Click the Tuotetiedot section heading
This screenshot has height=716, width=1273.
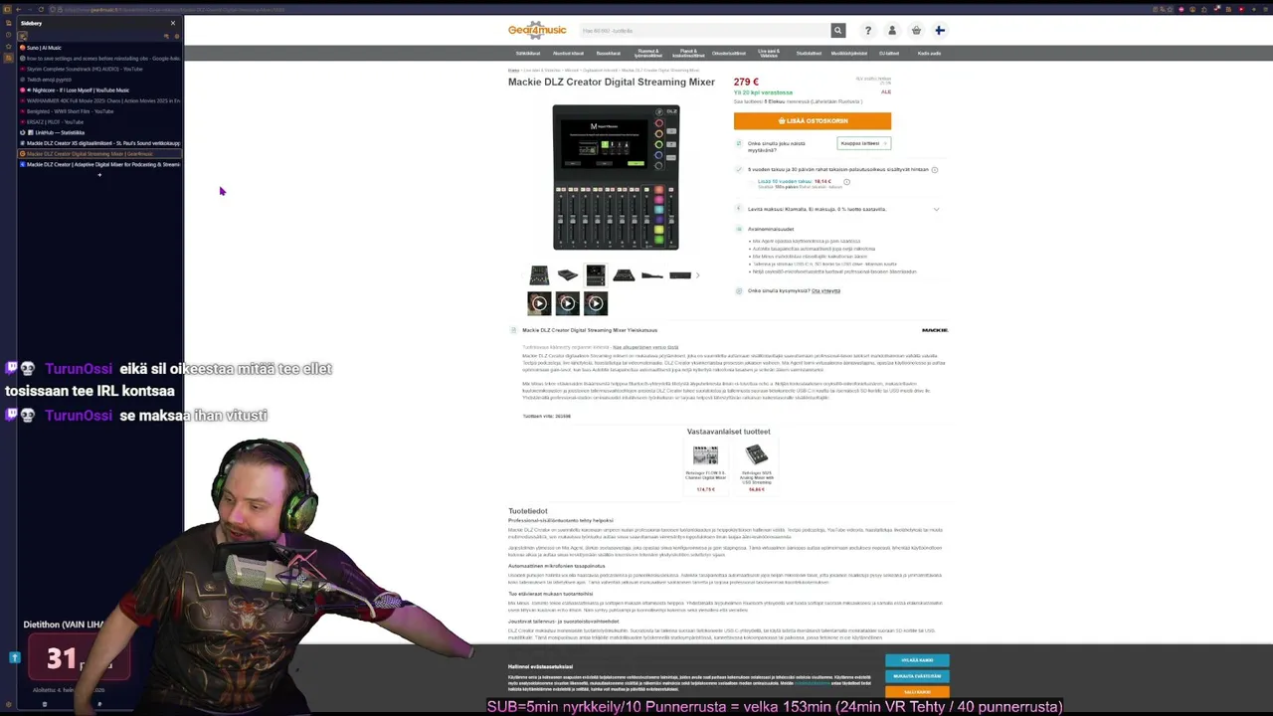coord(528,511)
